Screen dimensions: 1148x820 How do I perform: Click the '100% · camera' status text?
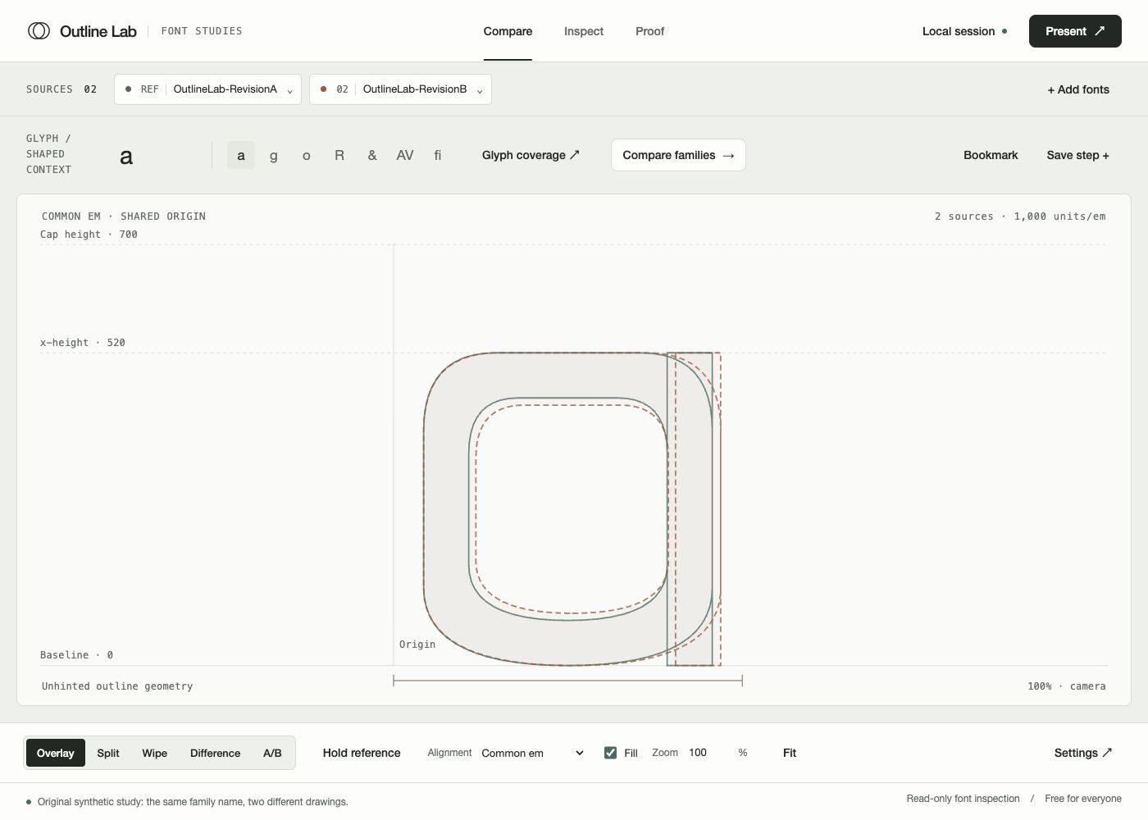(1066, 686)
